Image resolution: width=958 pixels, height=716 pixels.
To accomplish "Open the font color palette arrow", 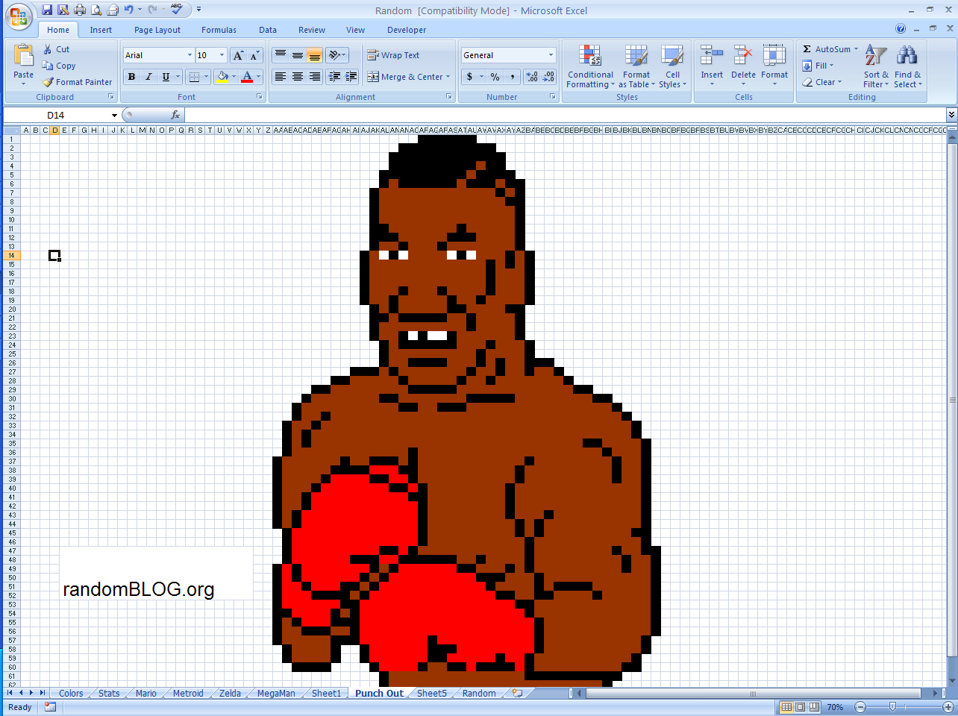I will click(258, 77).
